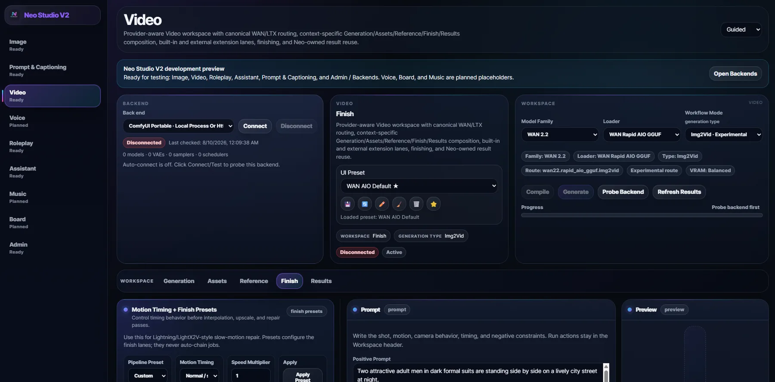775x382 pixels.
Task: Open the WAN AIO Default UI Preset dropdown
Action: 419,186
